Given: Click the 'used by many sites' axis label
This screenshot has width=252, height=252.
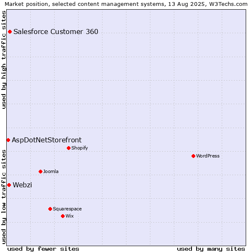Looking at the screenshot, I should (x=211, y=249).
